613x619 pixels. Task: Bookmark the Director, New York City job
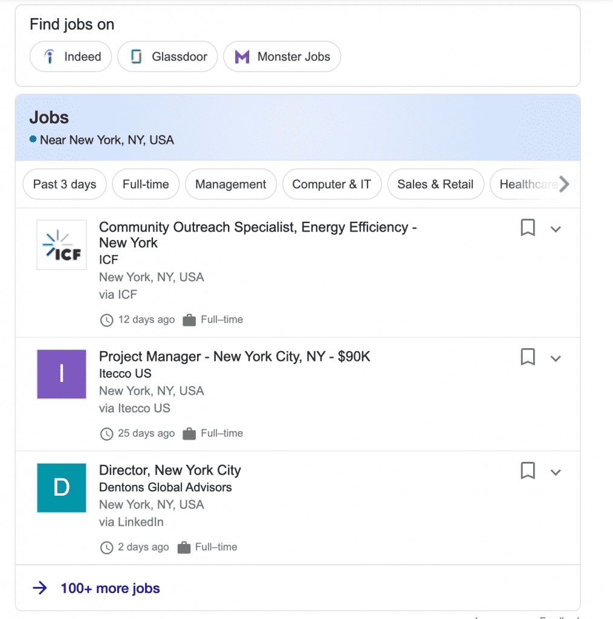tap(527, 471)
